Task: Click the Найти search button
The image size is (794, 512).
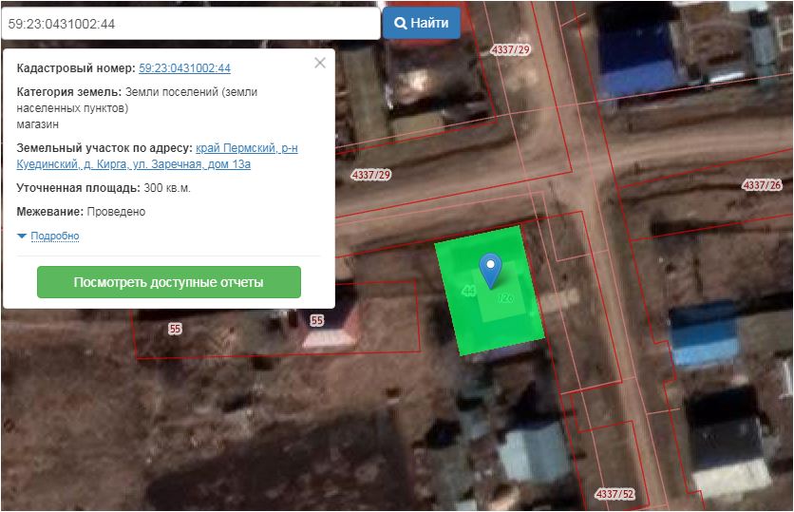Action: 422,24
